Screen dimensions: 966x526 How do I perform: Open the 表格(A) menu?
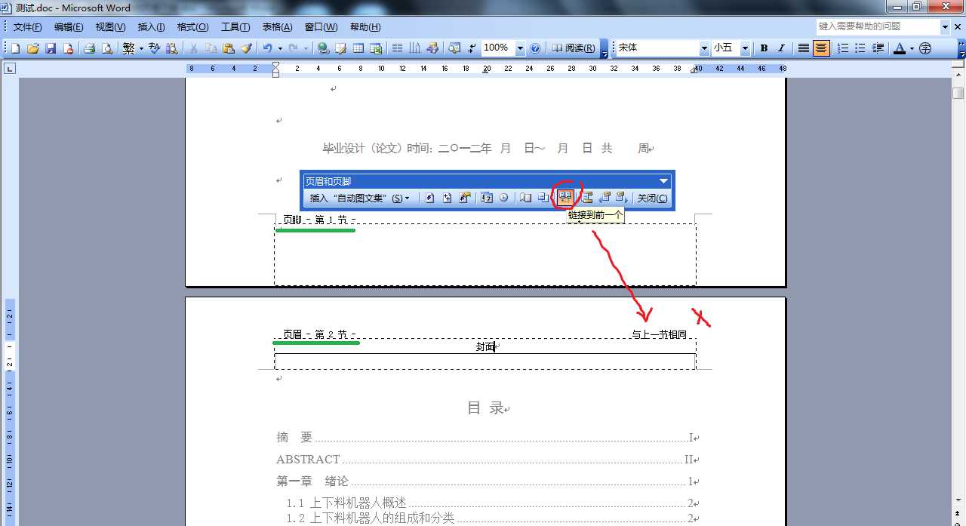pyautogui.click(x=277, y=27)
